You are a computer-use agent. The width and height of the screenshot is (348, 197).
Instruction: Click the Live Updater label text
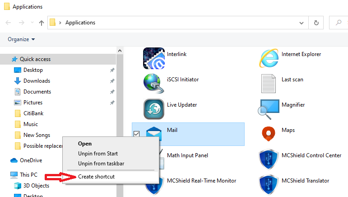coord(182,105)
